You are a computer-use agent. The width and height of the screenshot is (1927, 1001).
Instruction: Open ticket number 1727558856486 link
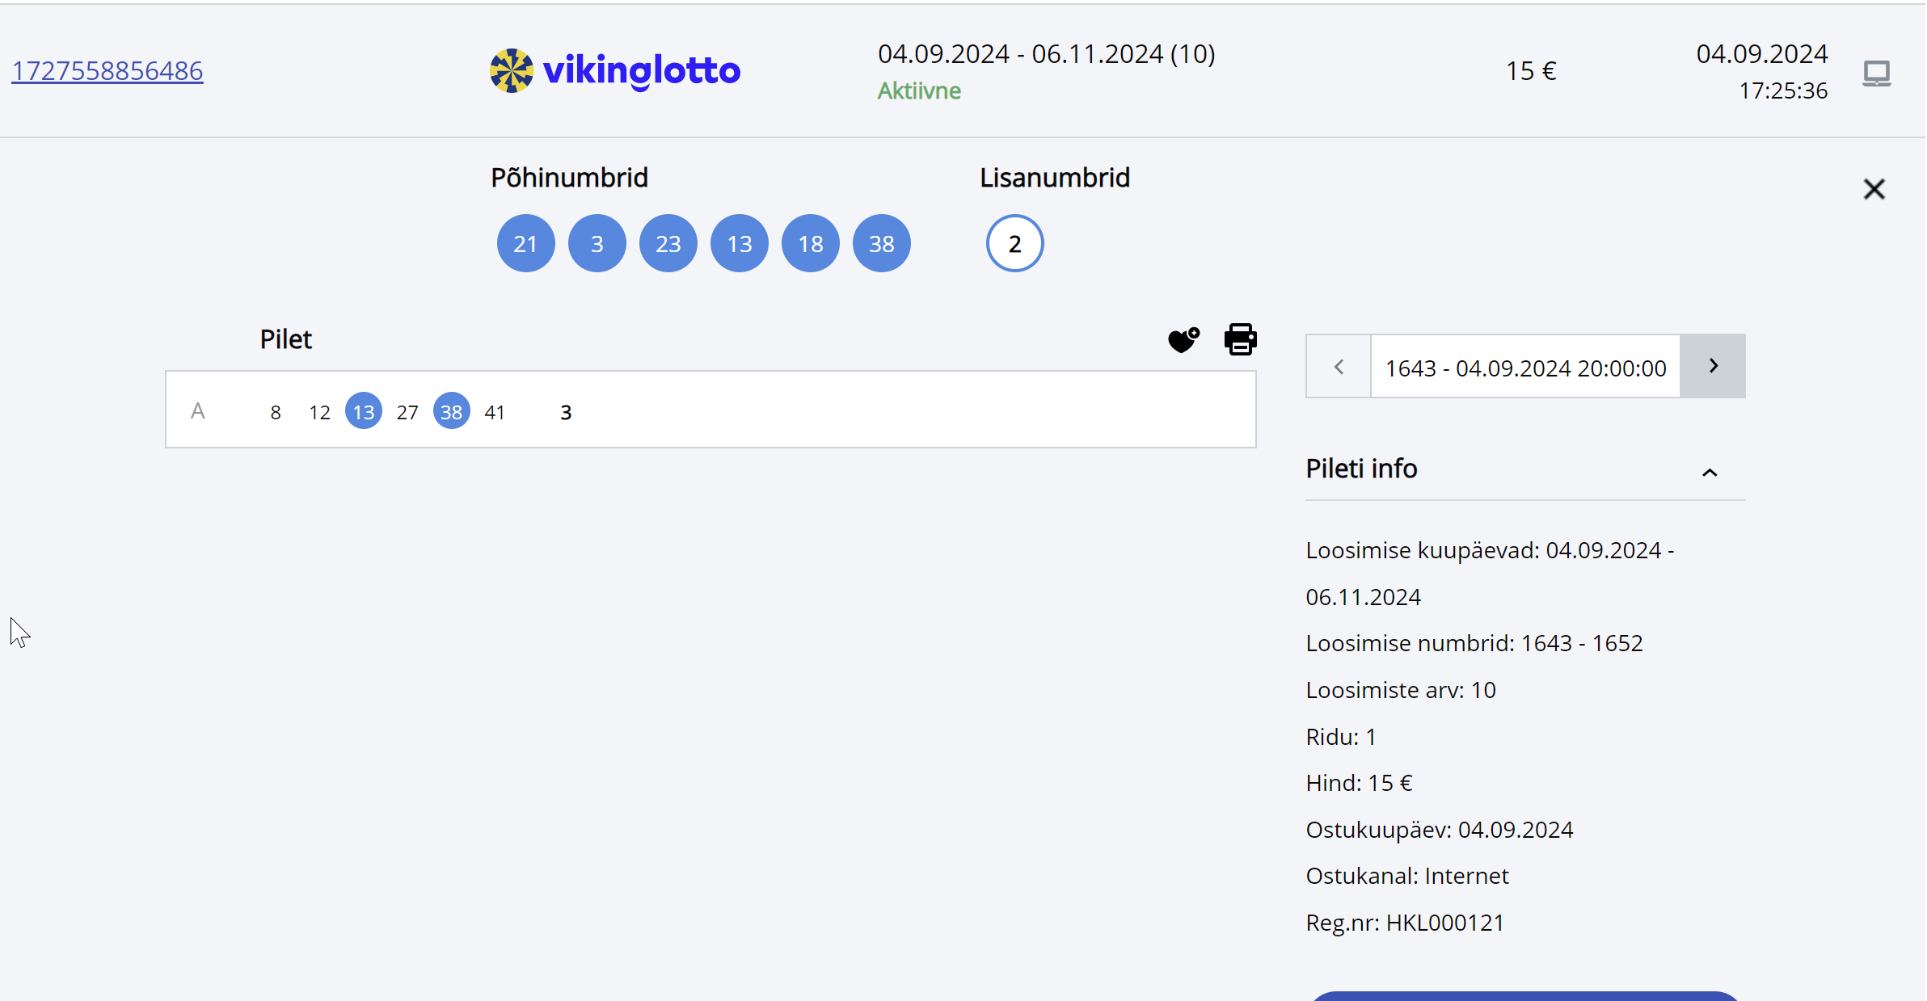(x=108, y=71)
